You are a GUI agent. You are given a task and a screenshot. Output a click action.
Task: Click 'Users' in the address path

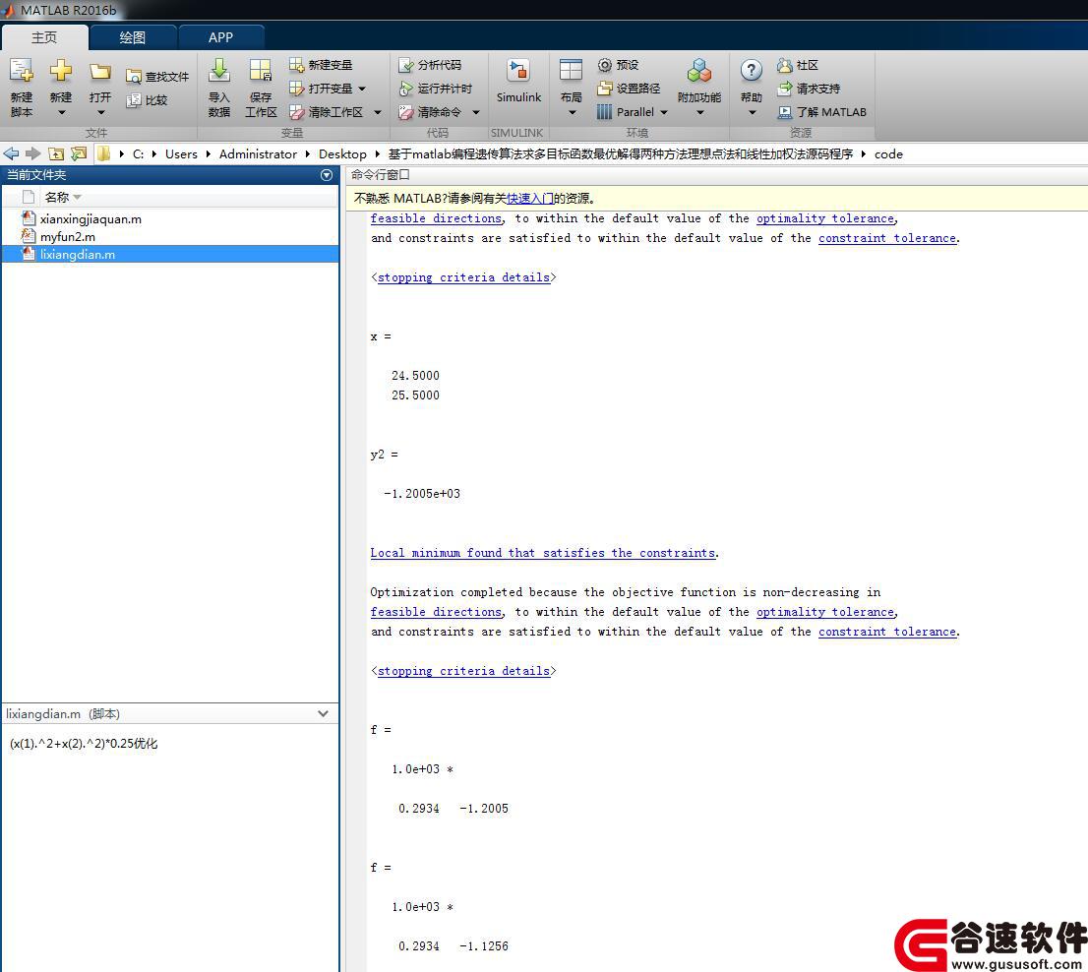(181, 154)
